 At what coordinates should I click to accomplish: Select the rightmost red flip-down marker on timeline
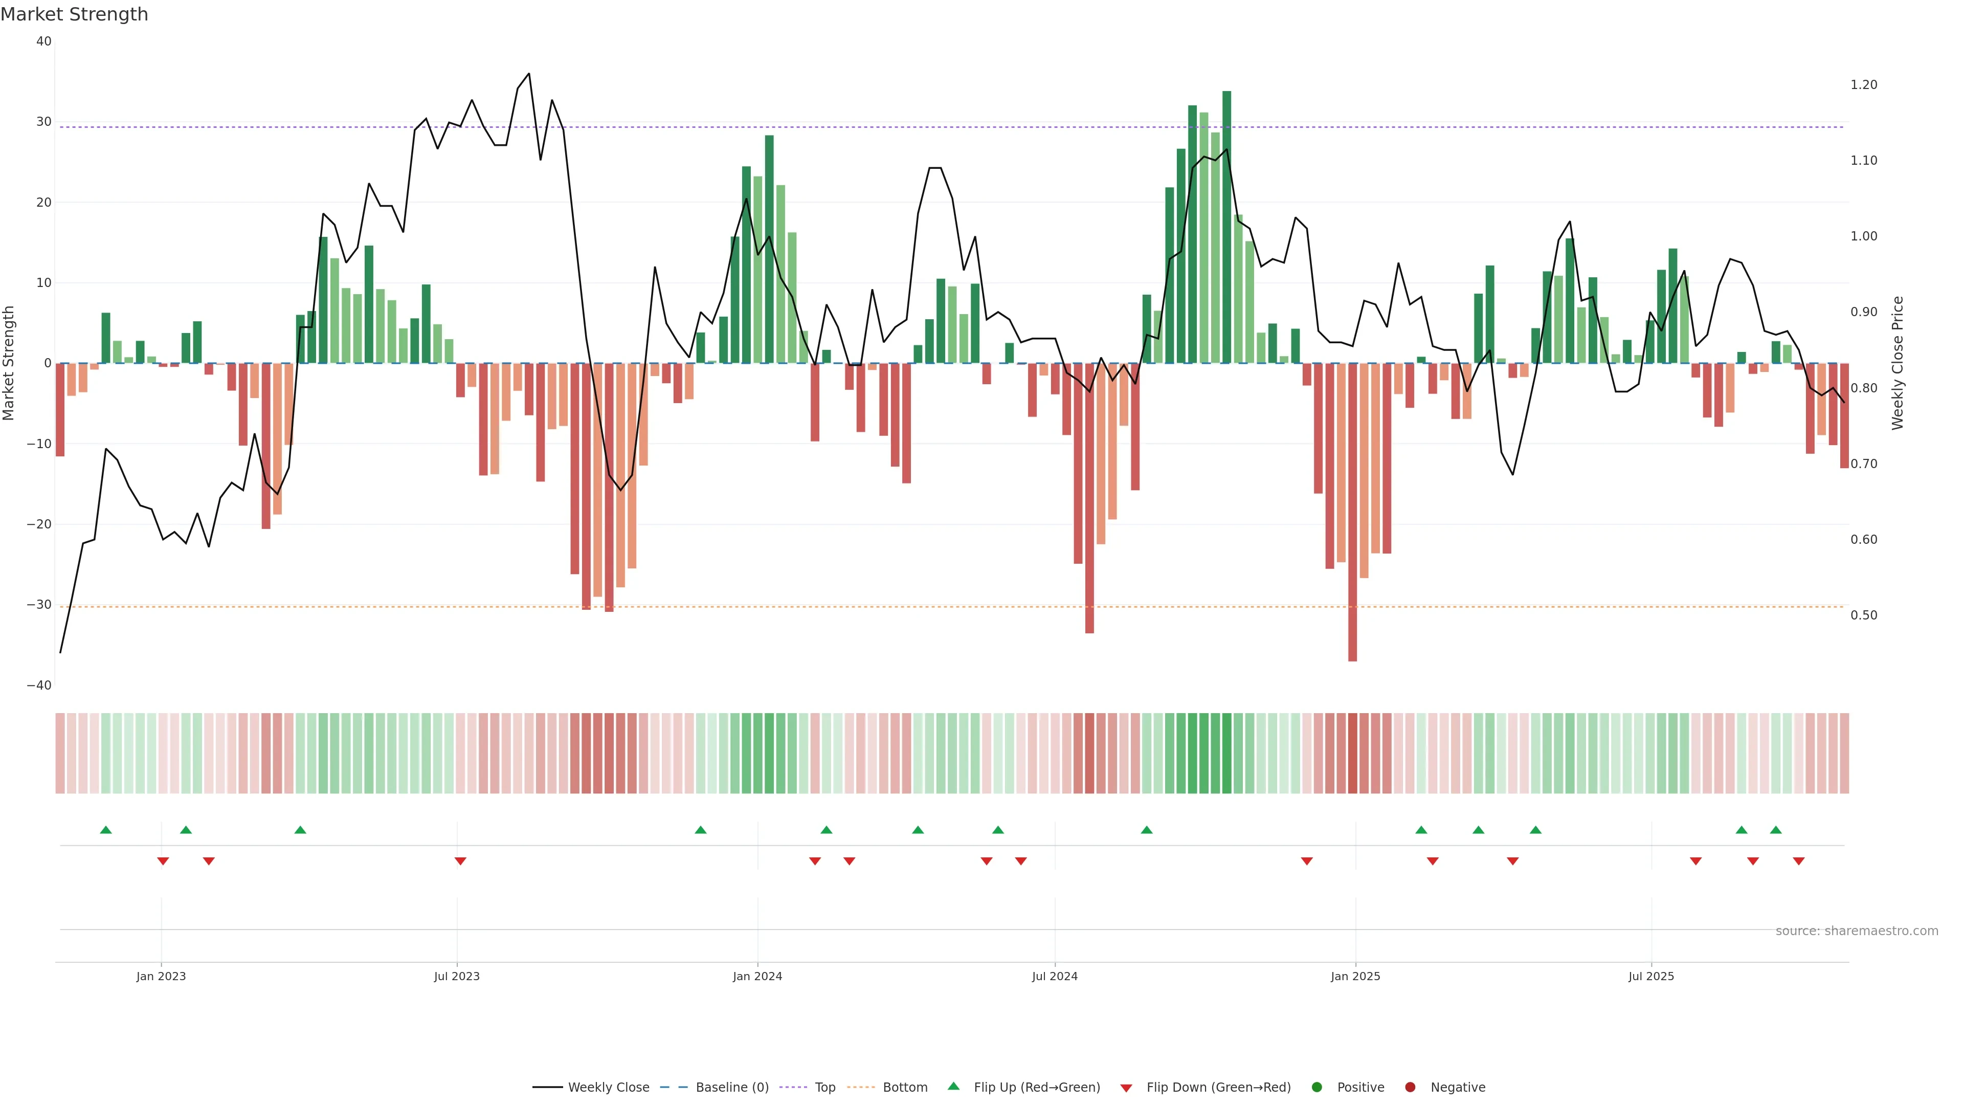point(1799,861)
